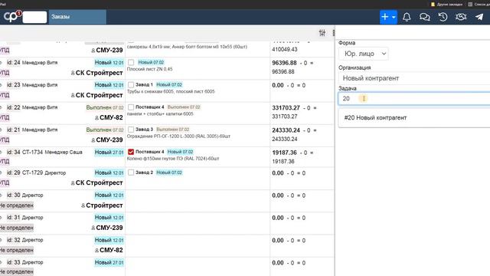The height and width of the screenshot is (276, 490).
Task: Click person icon beside СМУ-82 in order 22
Action: coord(97,118)
